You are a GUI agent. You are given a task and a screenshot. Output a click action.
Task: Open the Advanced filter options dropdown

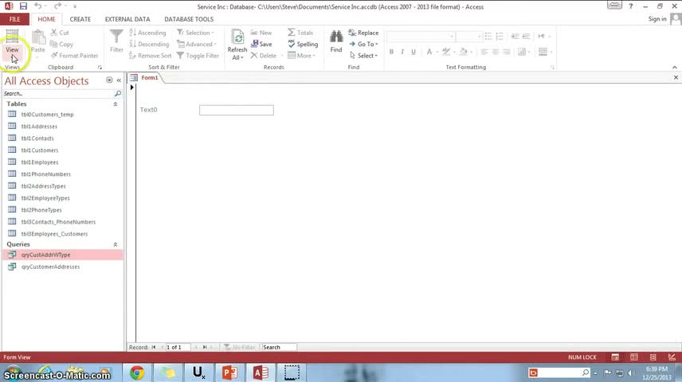tap(197, 44)
